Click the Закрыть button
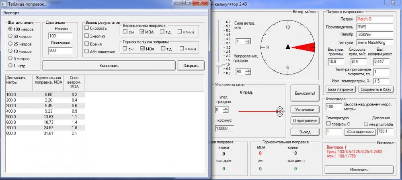 191,65
